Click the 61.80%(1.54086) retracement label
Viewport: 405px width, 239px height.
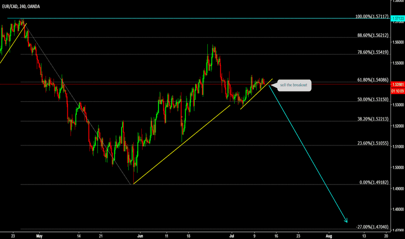373,80
